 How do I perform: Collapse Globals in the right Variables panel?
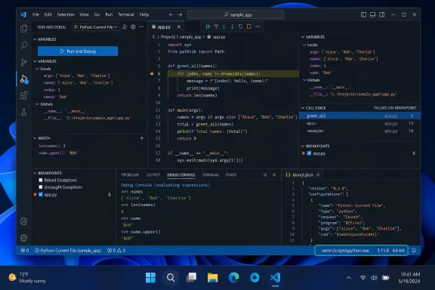pyautogui.click(x=304, y=80)
